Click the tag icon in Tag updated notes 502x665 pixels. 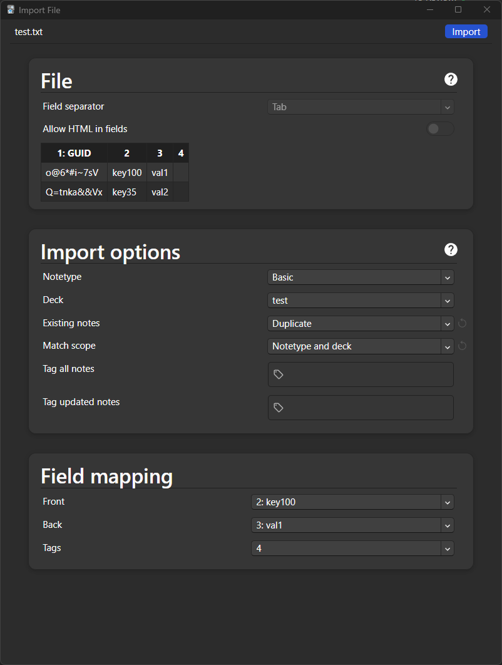(279, 408)
